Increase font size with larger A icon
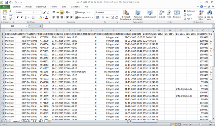The height and width of the screenshot is (126, 215). [44, 13]
